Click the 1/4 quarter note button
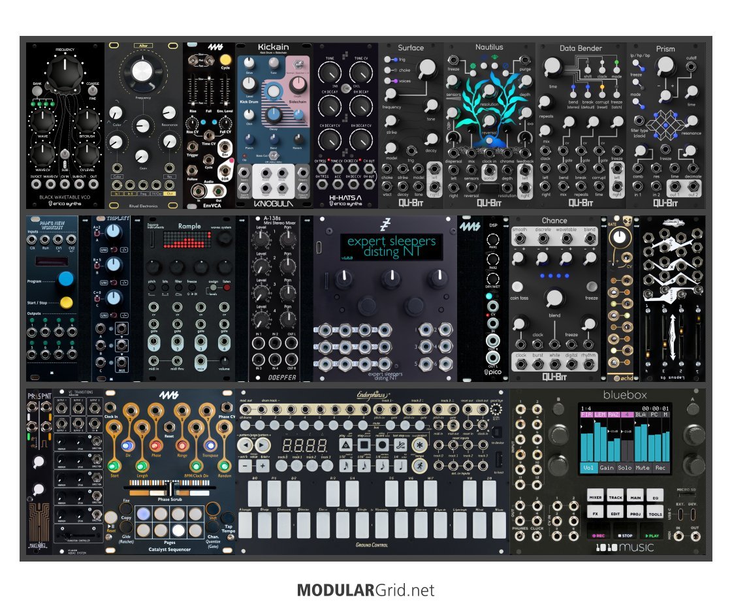This screenshot has height=604, width=732. click(x=400, y=466)
